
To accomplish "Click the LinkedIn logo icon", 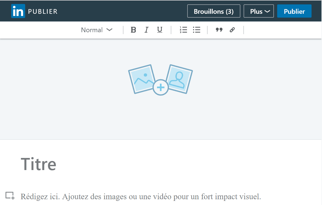I will (x=18, y=11).
